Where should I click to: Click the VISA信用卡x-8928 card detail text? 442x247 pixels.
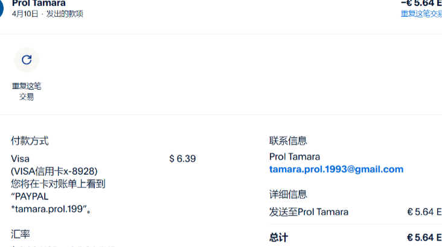pyautogui.click(x=54, y=171)
